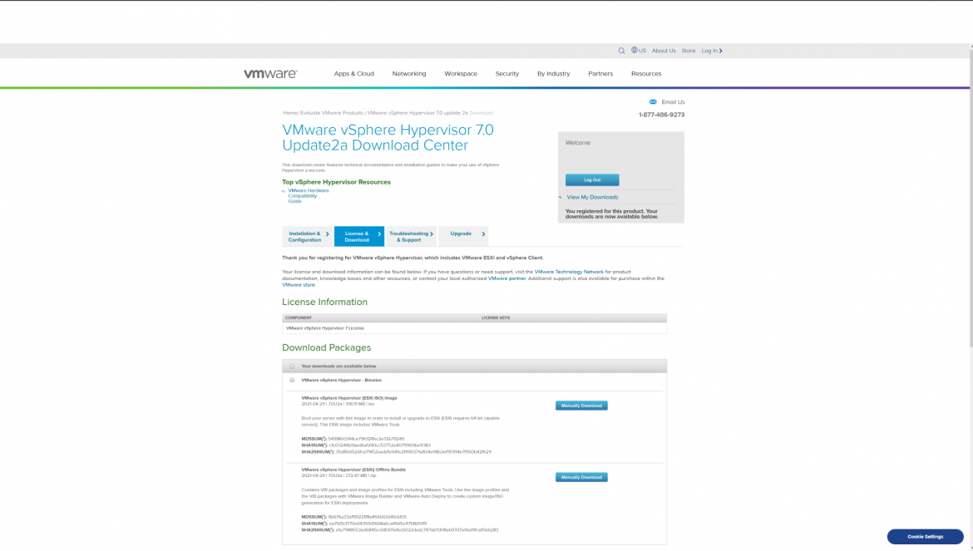Open VMware Hardware Compatibility Guide link
Image resolution: width=973 pixels, height=551 pixels.
(x=309, y=196)
